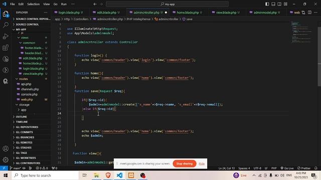Click Type here to search box
Viewport: 321px width, 180px height.
coord(45,175)
